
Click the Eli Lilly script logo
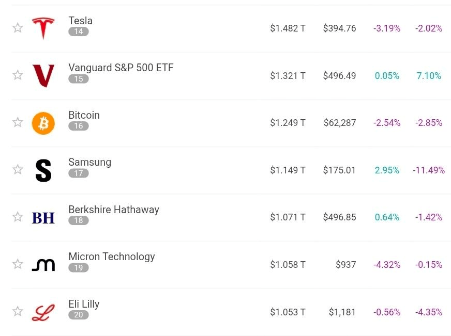click(43, 312)
